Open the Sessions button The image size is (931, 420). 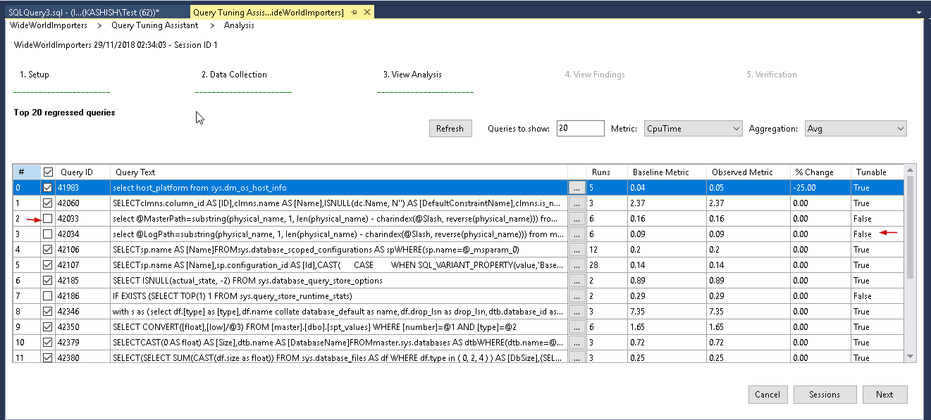coord(825,395)
